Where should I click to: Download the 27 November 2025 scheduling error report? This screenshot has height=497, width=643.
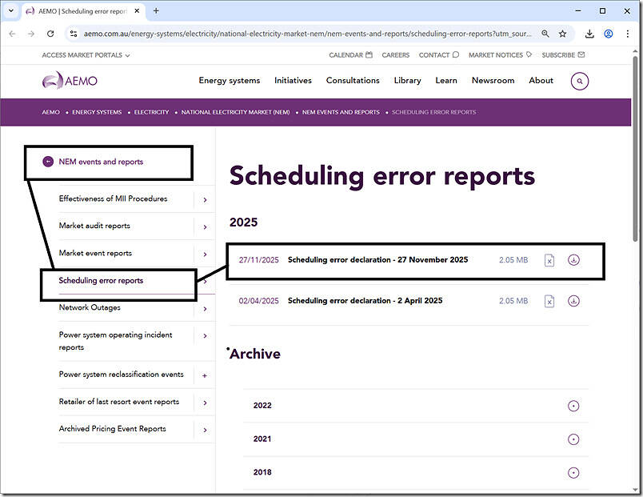574,260
